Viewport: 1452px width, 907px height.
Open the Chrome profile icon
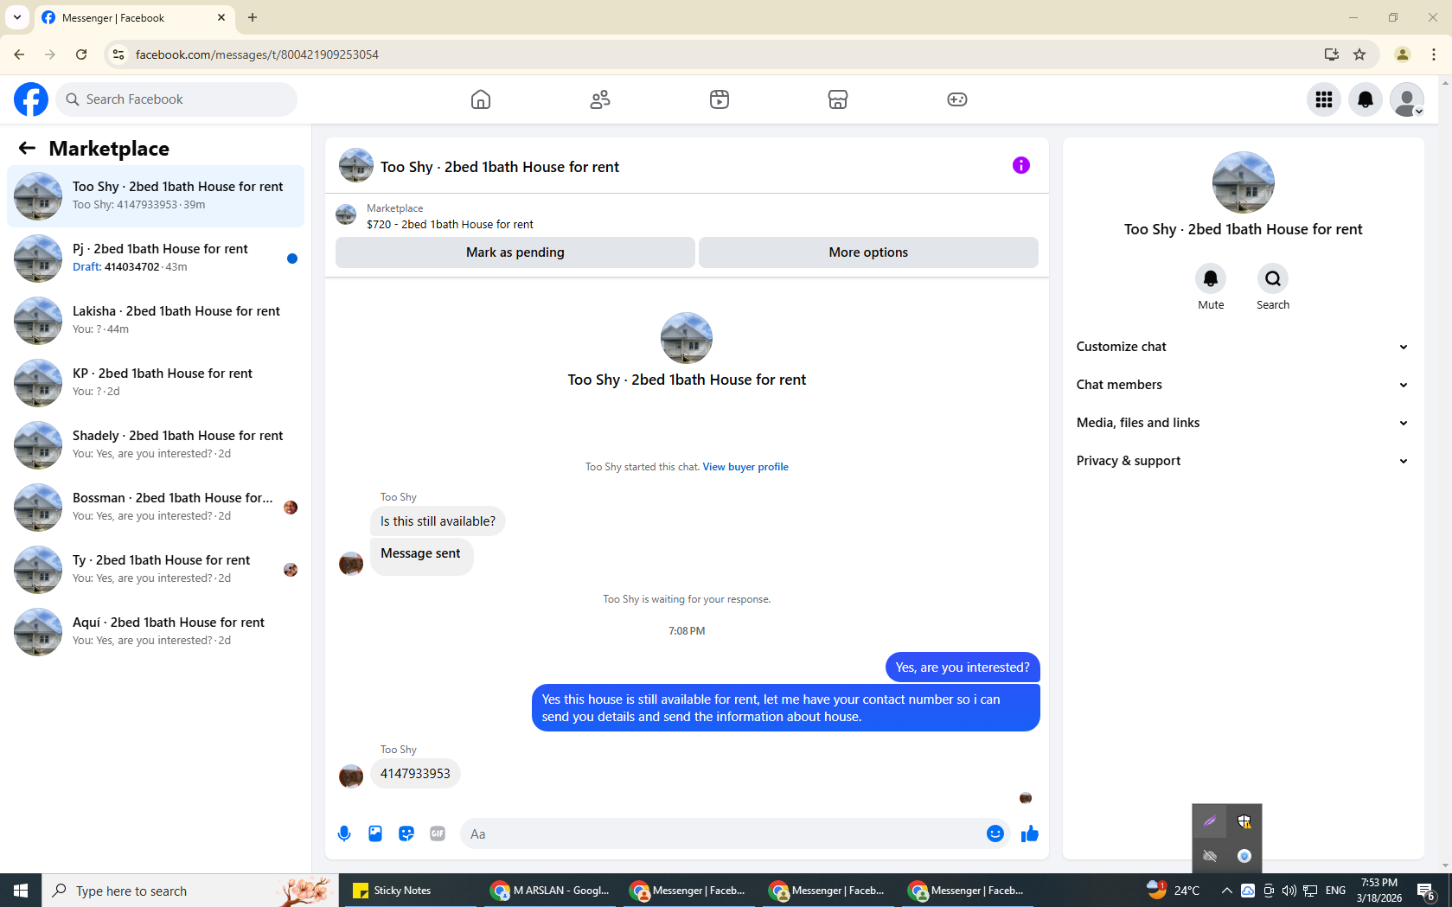point(1403,54)
